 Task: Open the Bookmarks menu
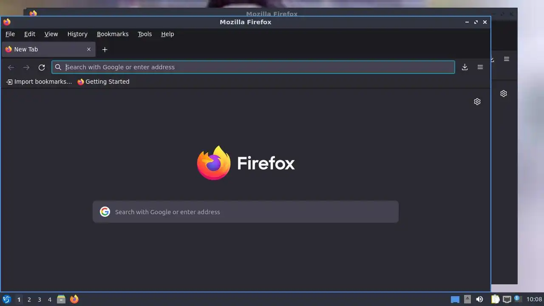point(113,34)
